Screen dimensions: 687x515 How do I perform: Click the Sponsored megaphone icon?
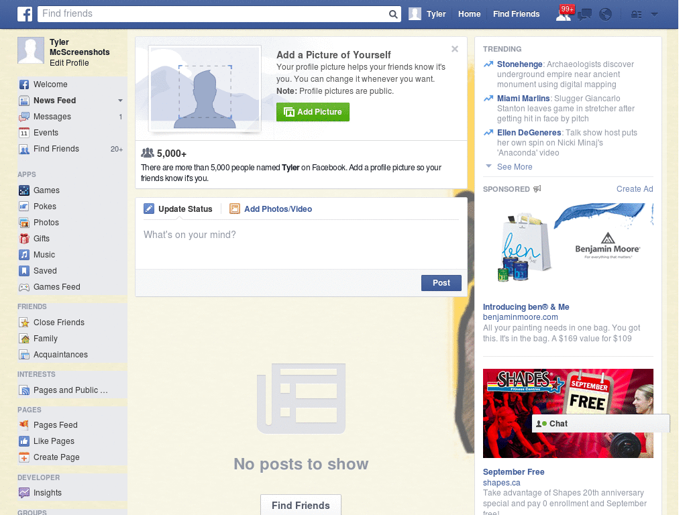(537, 188)
